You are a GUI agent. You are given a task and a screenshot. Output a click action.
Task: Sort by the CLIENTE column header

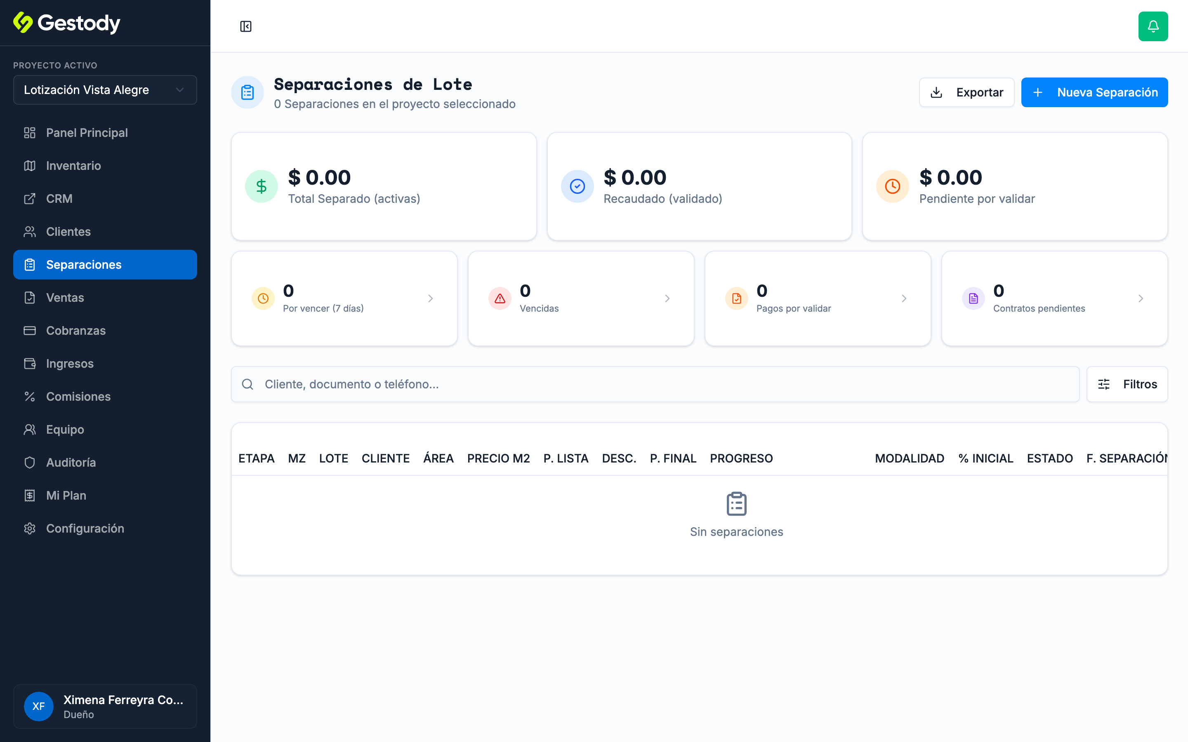385,458
